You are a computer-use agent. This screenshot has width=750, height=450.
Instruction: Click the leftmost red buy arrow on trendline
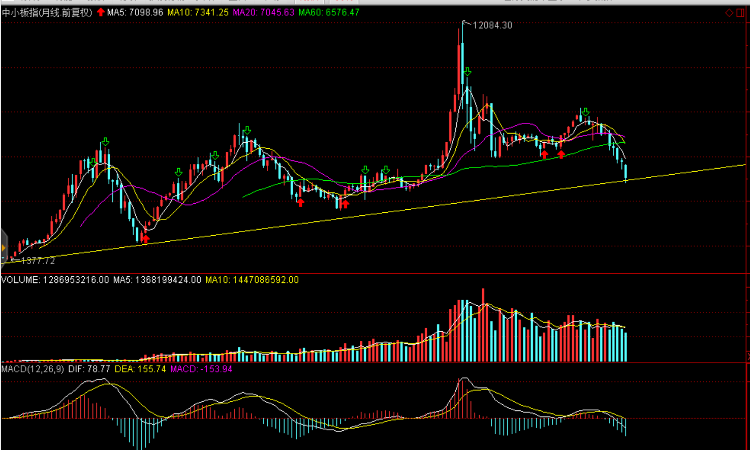[x=146, y=239]
